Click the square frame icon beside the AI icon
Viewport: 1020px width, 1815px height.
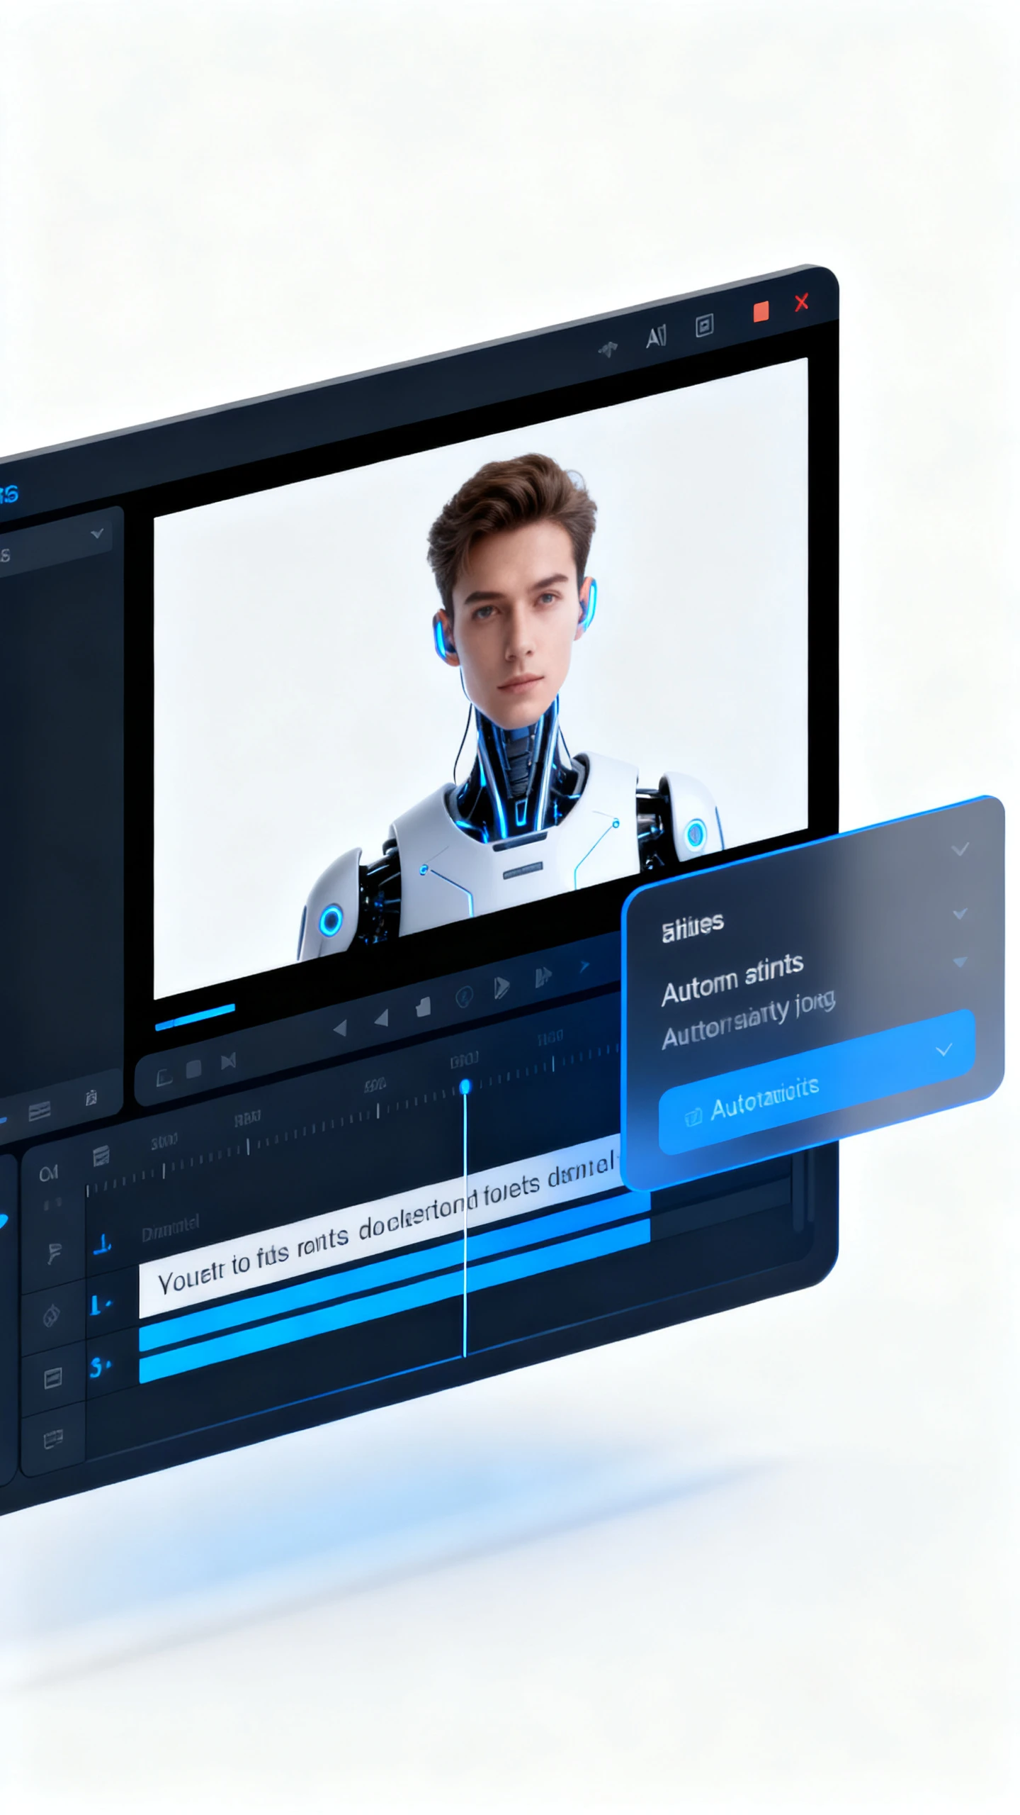click(x=704, y=325)
